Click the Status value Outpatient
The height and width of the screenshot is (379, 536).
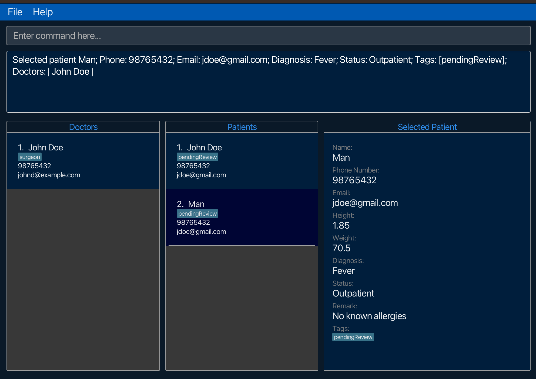[x=353, y=293]
